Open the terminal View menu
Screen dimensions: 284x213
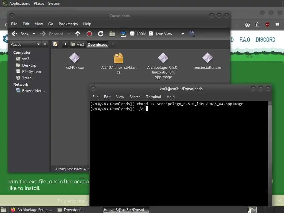[x=120, y=97]
